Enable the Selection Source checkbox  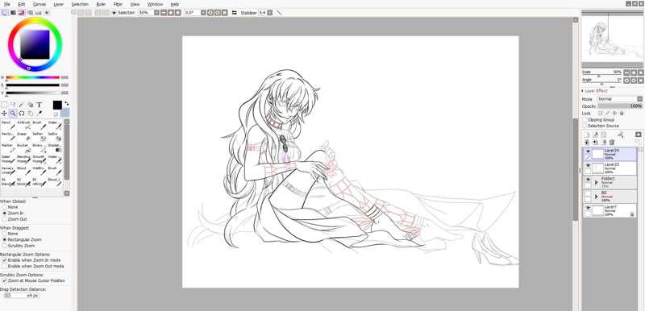coord(585,126)
